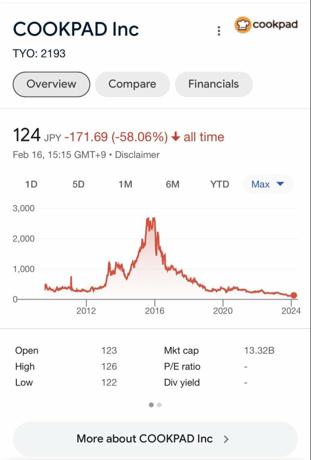Screen dimensions: 311x460
Task: Click the Cookpad chef hat logo
Action: tap(242, 25)
